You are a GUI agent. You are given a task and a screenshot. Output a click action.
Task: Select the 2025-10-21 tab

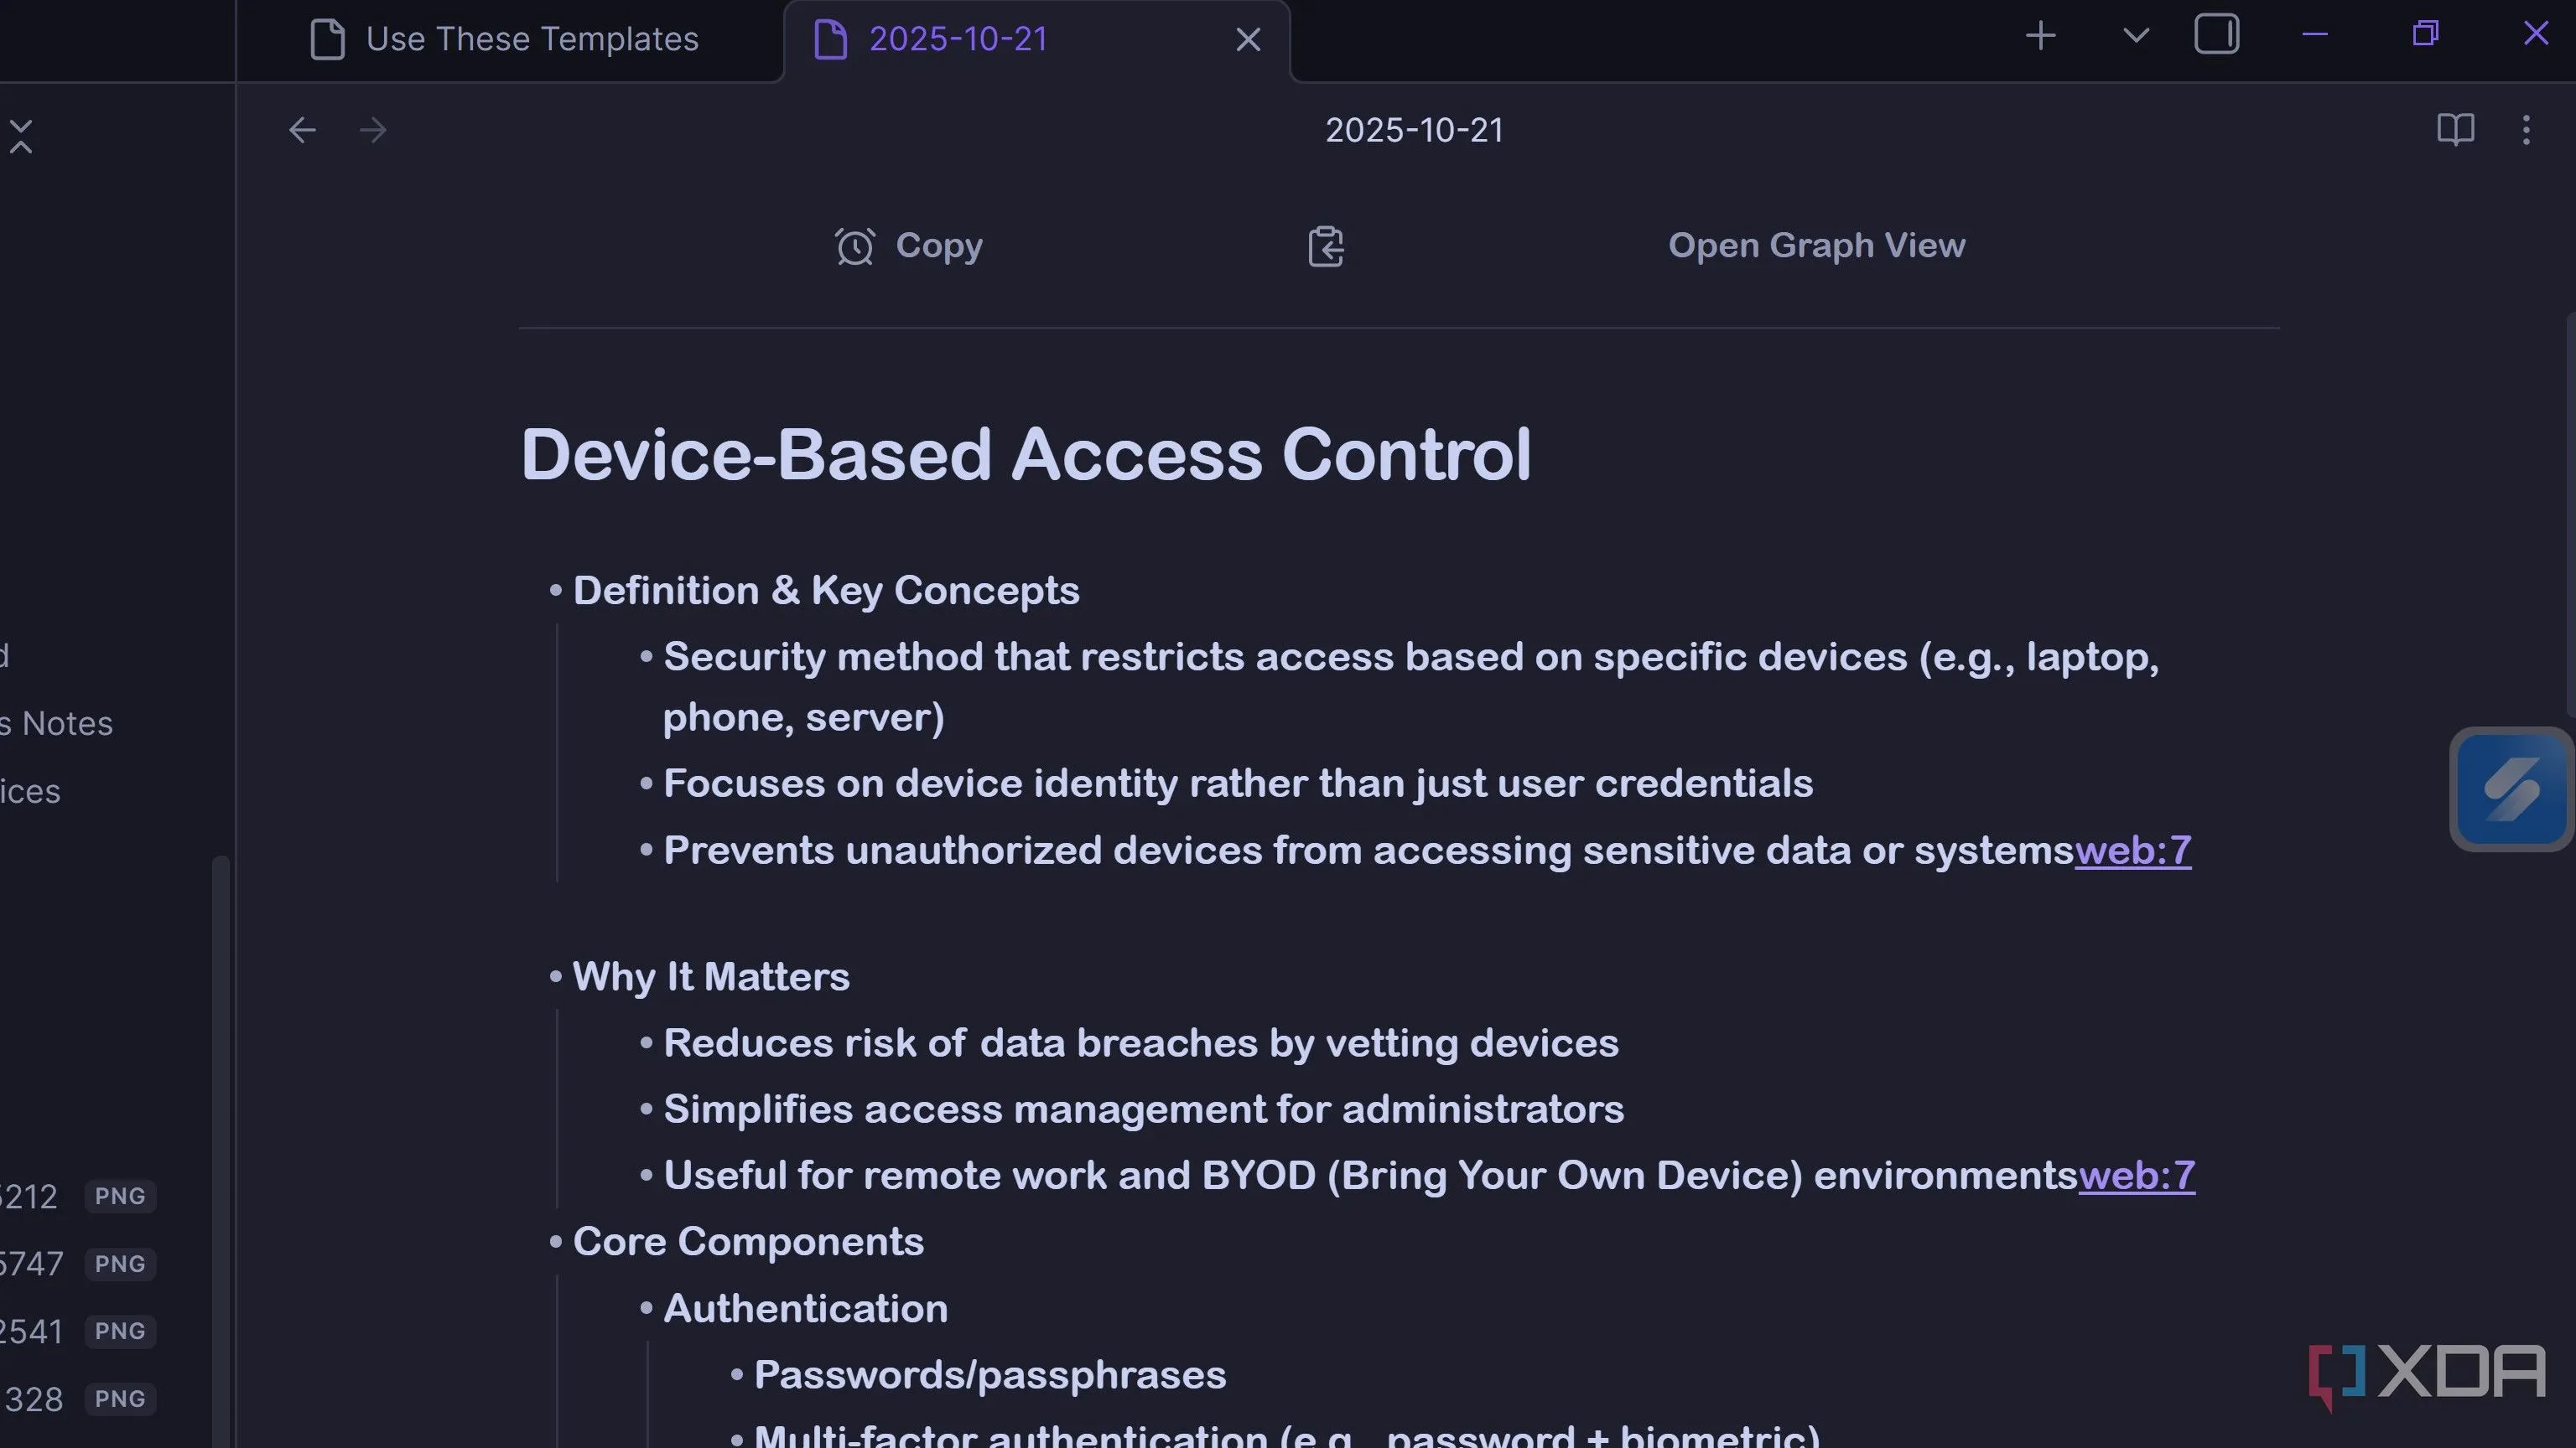pyautogui.click(x=957, y=40)
